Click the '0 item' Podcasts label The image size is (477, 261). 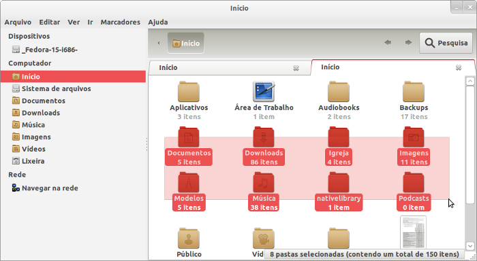coord(414,207)
